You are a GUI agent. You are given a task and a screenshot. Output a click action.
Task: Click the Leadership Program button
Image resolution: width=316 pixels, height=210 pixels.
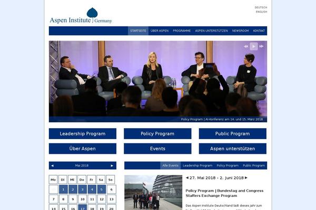pyautogui.click(x=83, y=134)
